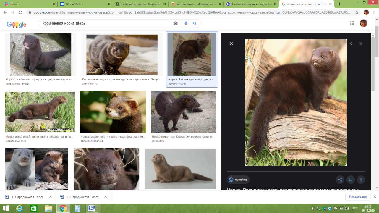
Task: Open Microsoft Store from taskbar
Action: [x=34, y=208]
